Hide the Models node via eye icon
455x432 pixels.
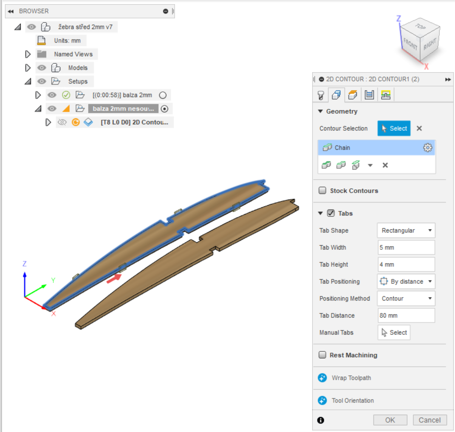[42, 68]
